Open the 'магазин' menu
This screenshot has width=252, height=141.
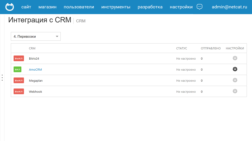click(47, 7)
